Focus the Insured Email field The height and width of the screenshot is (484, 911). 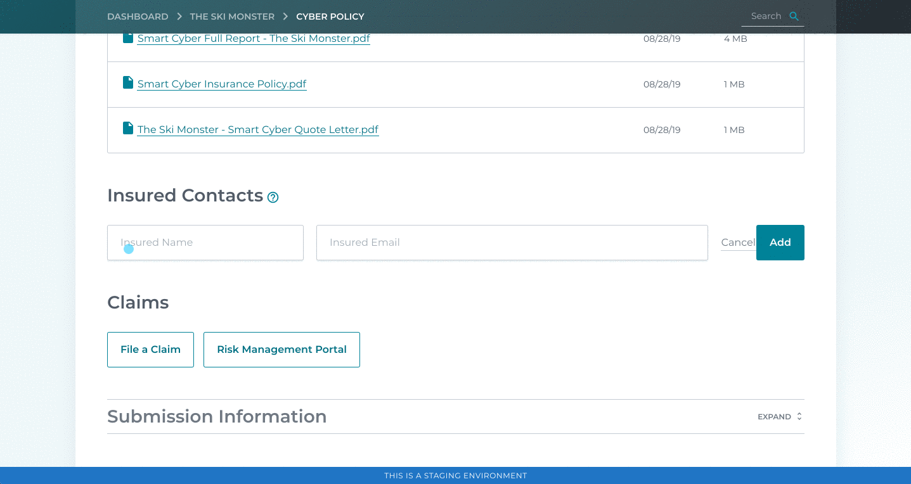(x=512, y=243)
